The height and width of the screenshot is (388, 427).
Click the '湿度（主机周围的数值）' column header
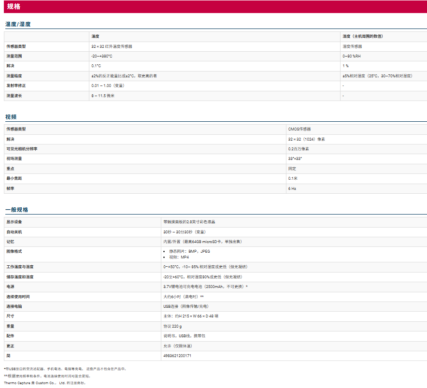[x=363, y=36]
